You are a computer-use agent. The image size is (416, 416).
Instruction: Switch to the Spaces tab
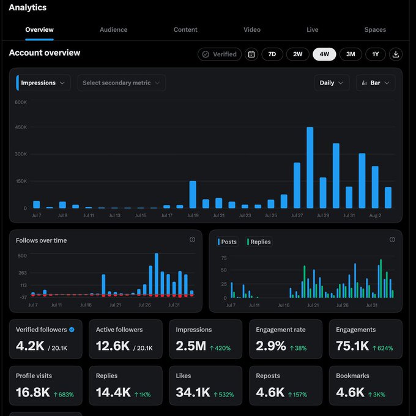375,30
